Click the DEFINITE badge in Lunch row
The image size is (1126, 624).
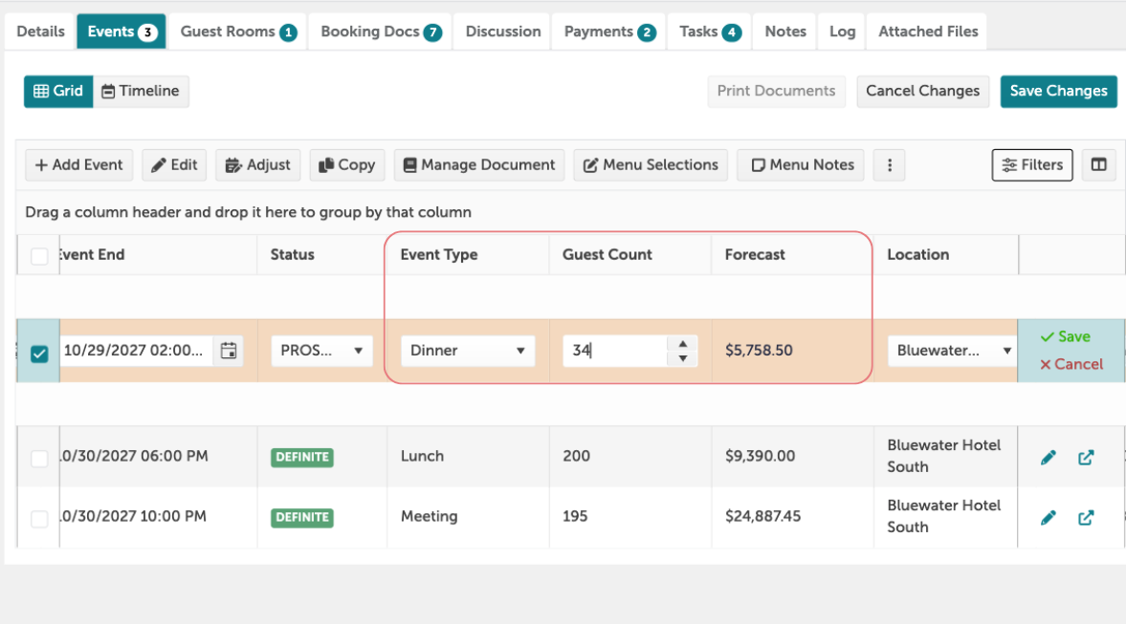click(x=302, y=457)
